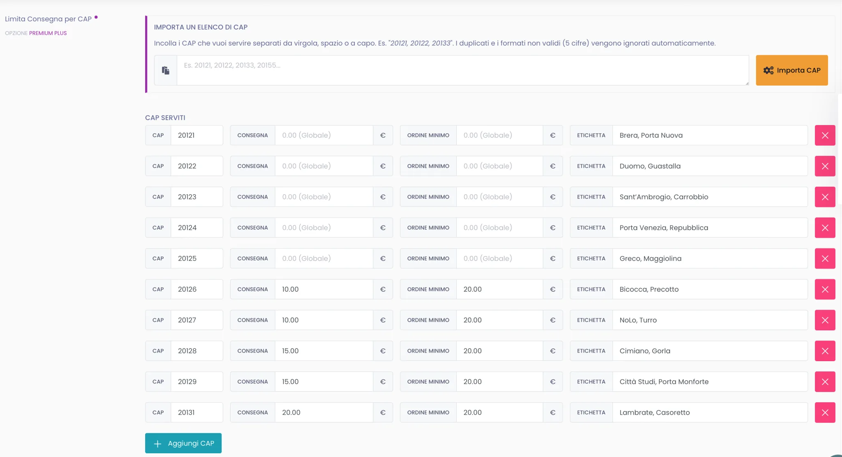This screenshot has height=457, width=842.
Task: Click the empty Consegna field for 20122
Action: click(x=324, y=166)
